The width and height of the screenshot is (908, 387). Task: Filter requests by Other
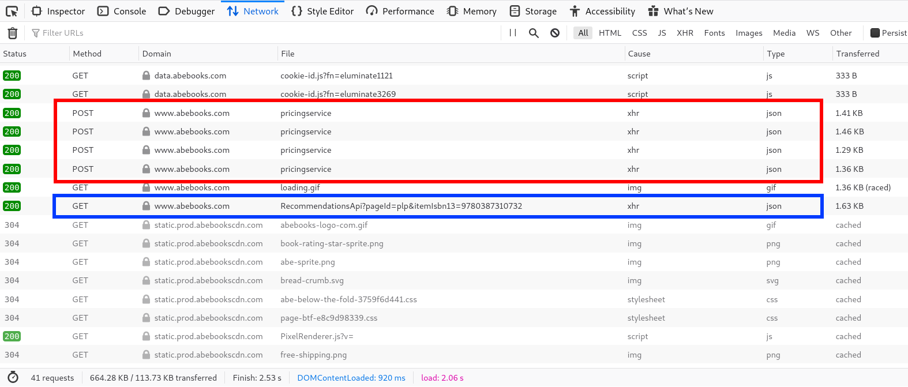coord(841,33)
